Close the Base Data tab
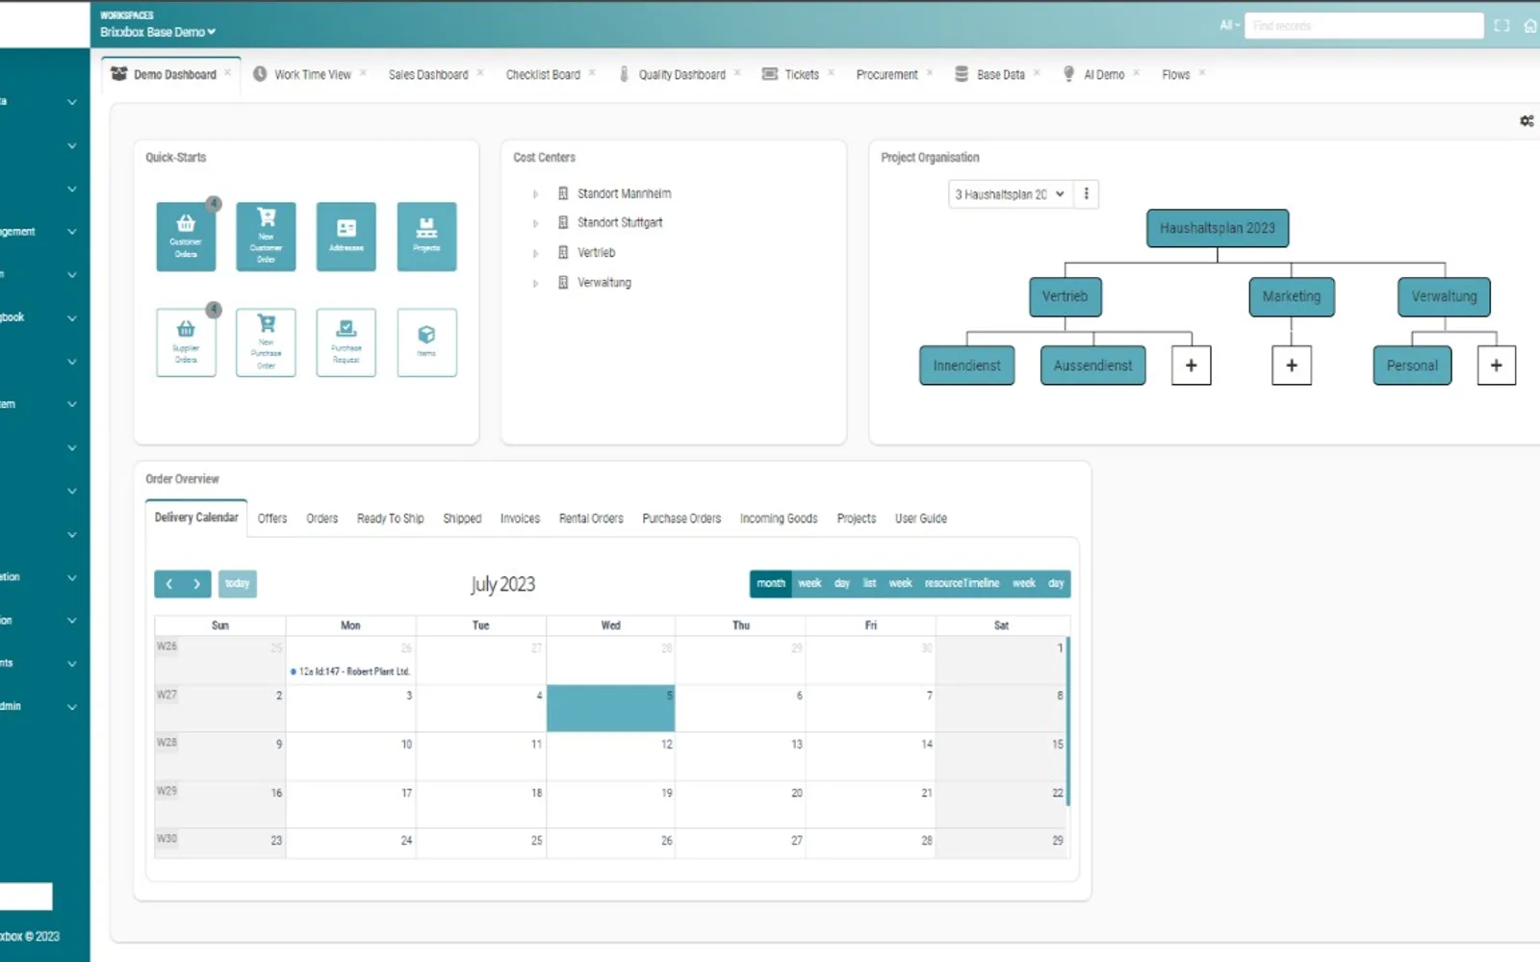 tap(1037, 73)
